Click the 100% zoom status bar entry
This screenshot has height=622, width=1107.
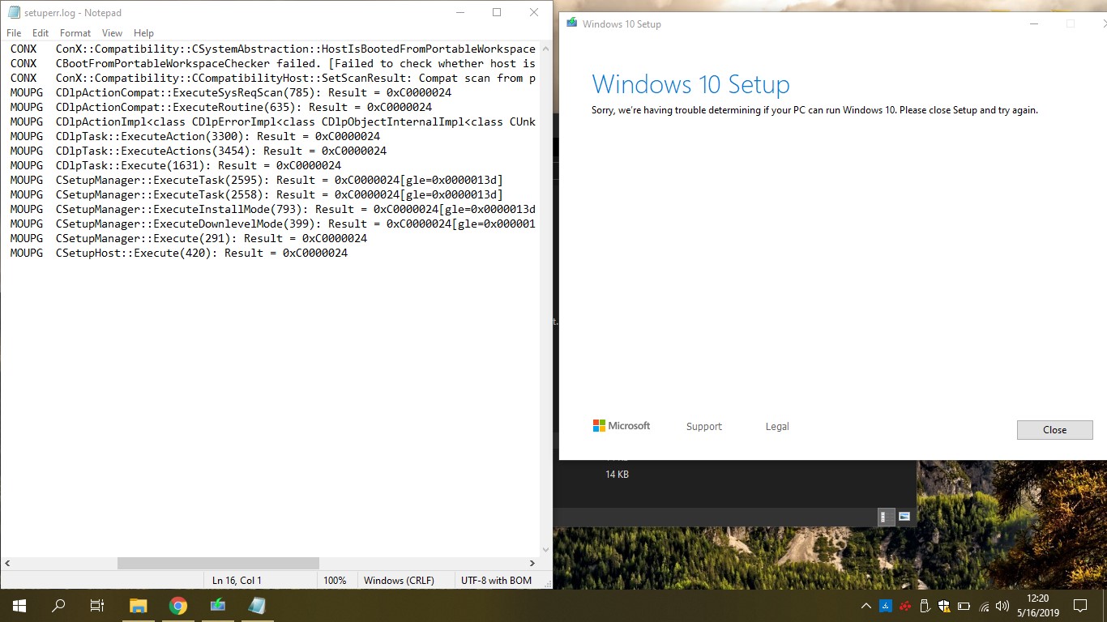(335, 581)
